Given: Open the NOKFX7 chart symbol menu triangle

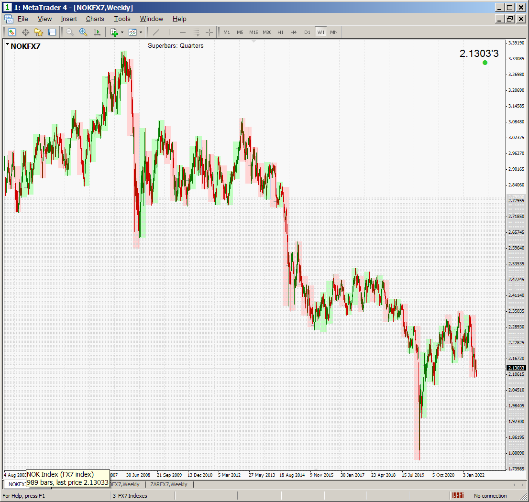Looking at the screenshot, I should (7, 44).
